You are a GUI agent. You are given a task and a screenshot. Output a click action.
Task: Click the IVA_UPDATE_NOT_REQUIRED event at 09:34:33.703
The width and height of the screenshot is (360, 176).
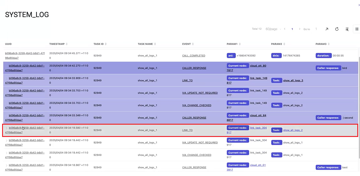click(200, 93)
